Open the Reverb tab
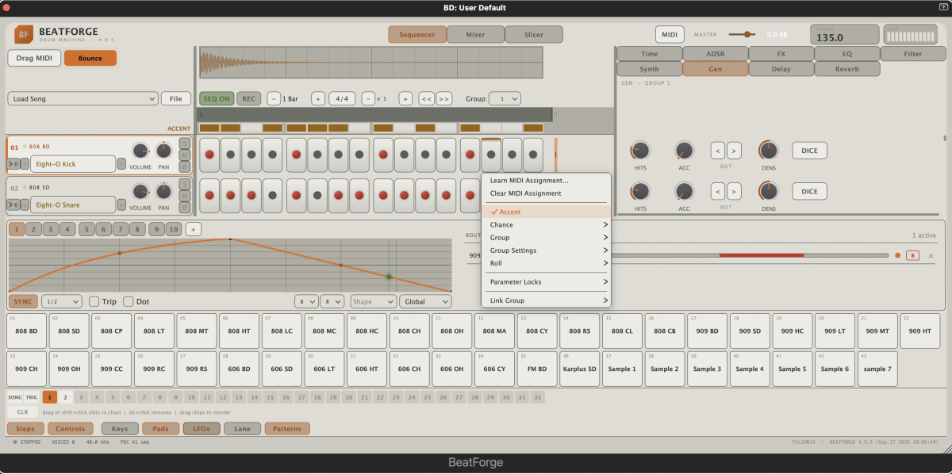Image resolution: width=952 pixels, height=474 pixels. [x=847, y=69]
